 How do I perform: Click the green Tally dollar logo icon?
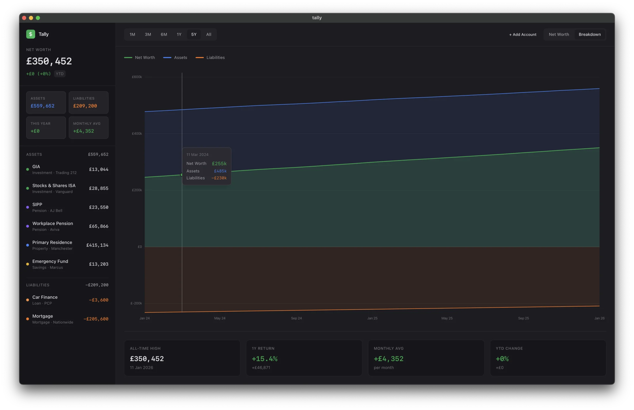(31, 34)
